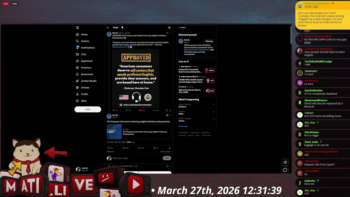Click reply icon with 185 count
The height and width of the screenshot is (197, 350).
pyautogui.click(x=110, y=148)
